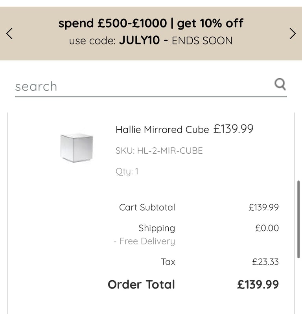
Task: Open the Hallie Mirrored Cube product image
Action: tap(77, 148)
